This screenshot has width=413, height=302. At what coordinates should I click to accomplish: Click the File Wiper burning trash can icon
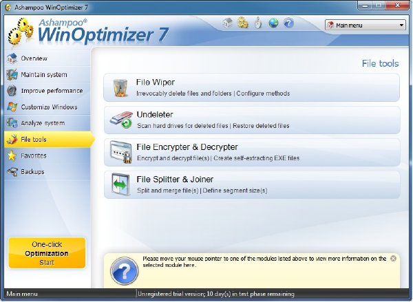point(120,88)
